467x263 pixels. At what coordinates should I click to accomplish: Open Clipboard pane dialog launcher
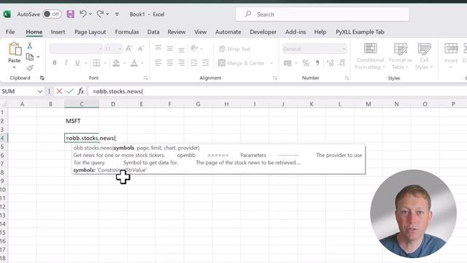(42, 78)
